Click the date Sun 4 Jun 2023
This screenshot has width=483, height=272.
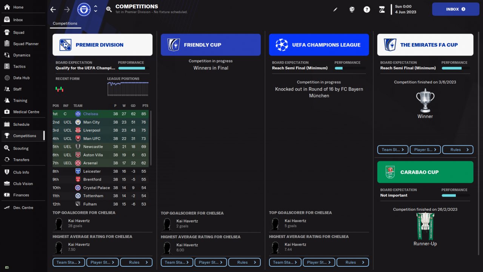click(x=406, y=9)
